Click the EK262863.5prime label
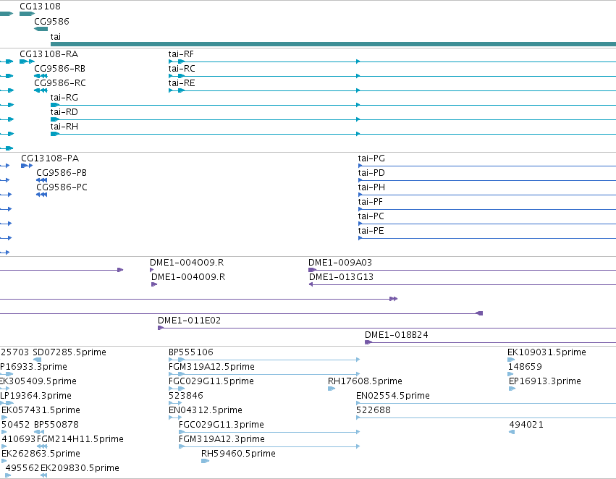Screen dimensions: 616x479 (41, 454)
